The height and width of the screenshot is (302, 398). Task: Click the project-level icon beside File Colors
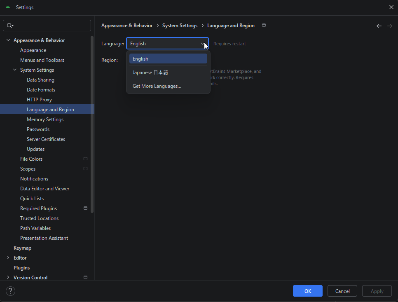pos(85,159)
